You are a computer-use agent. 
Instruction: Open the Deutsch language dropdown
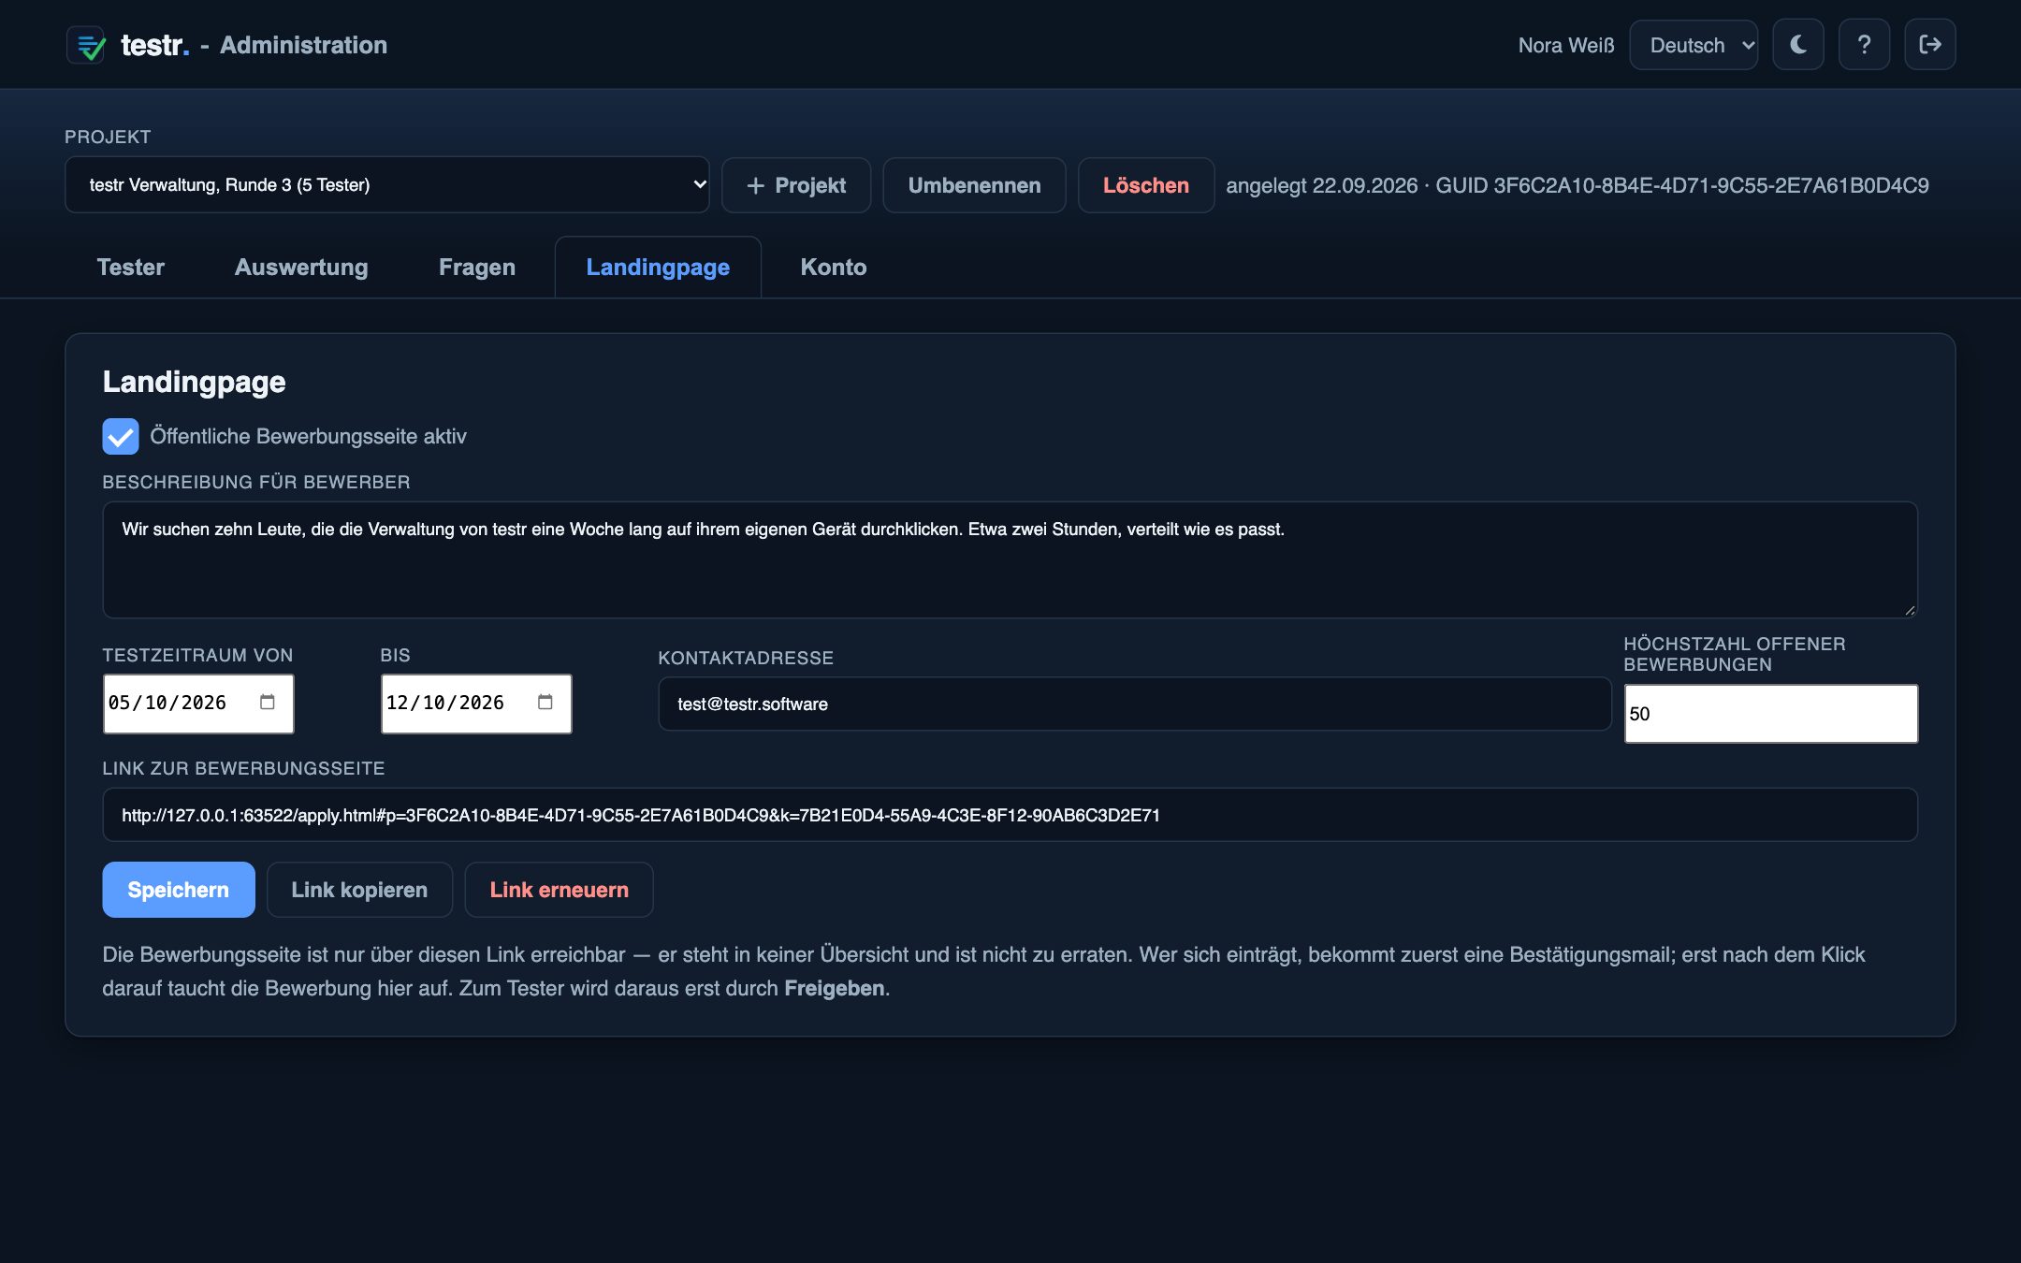(1694, 45)
